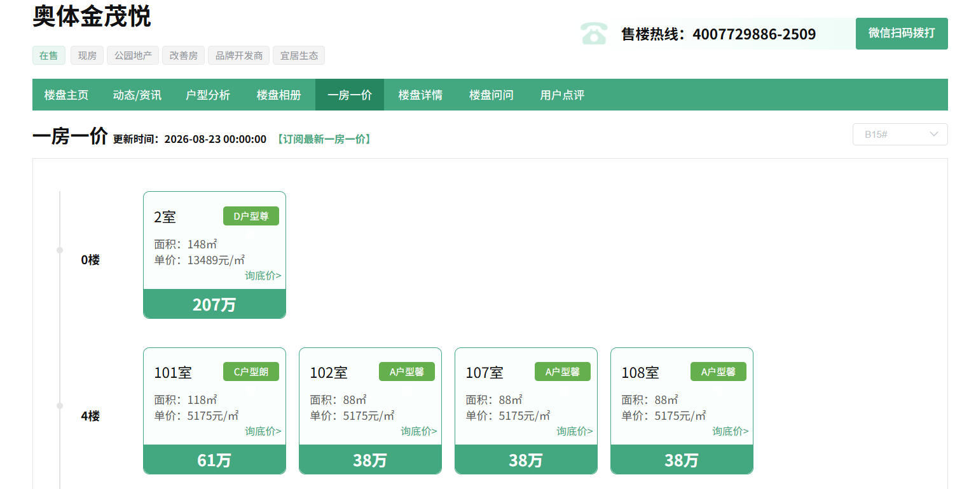Viewport: 976px width, 489px height.
Task: Click the 面积：148㎡ text
Action: coord(186,244)
